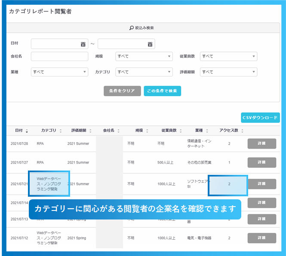Open the start date calendar icon
Image resolution: width=286 pixels, height=256 pixels.
click(x=83, y=44)
